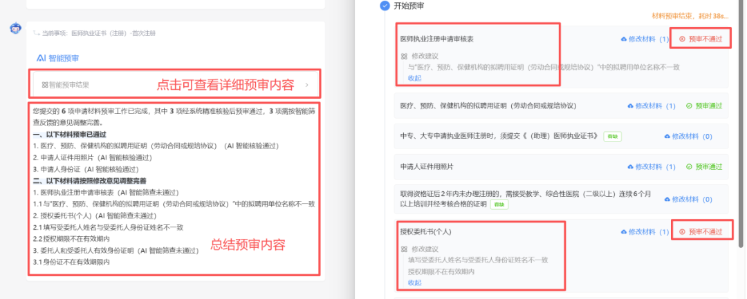
Task: Click the blue checkmark beside 开始预审
Action: pos(384,6)
